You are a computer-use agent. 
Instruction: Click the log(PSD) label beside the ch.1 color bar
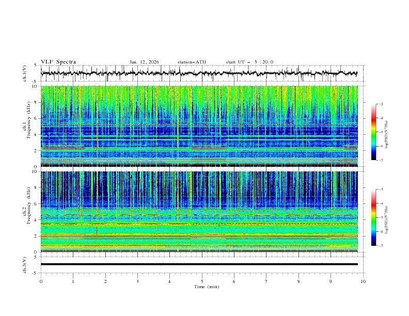pos(386,135)
